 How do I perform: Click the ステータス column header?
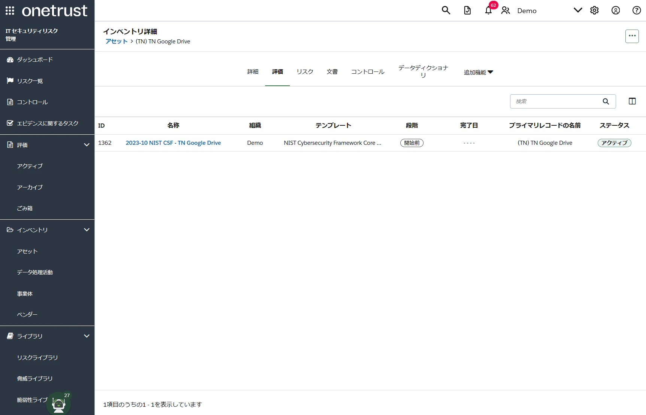(x=615, y=126)
